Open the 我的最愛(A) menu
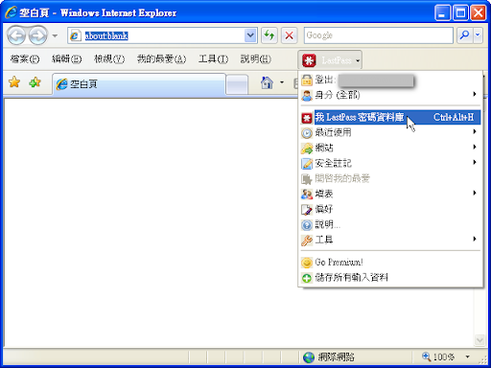491x368 pixels. click(x=161, y=59)
